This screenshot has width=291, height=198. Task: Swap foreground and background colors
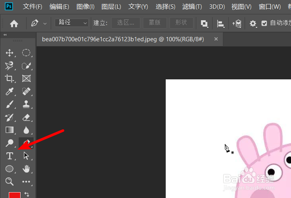27,194
